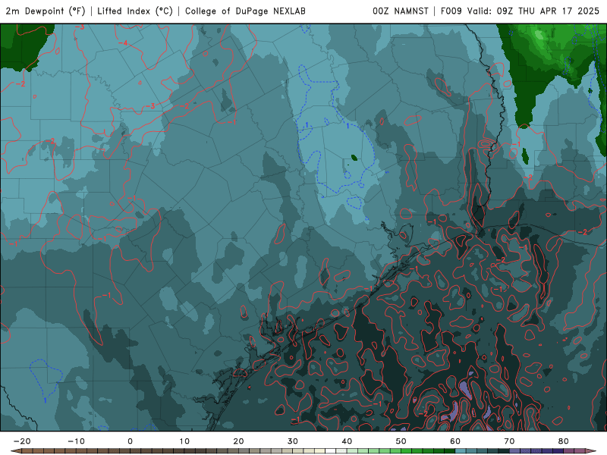Click the "College of DuPage NEXLAB" label
607x455 pixels.
coord(245,11)
